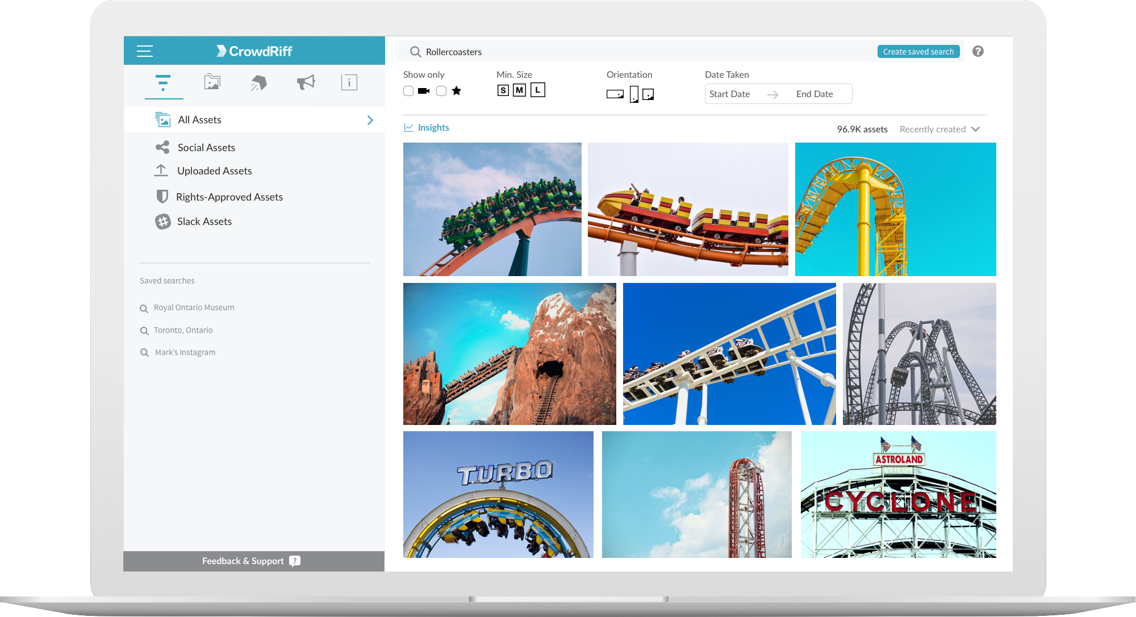Click the Slack hashtag icon

tap(163, 222)
